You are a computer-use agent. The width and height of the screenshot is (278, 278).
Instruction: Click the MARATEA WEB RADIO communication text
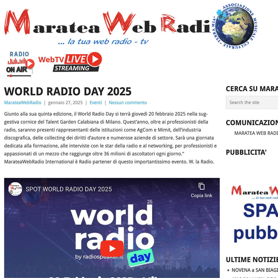256,133
